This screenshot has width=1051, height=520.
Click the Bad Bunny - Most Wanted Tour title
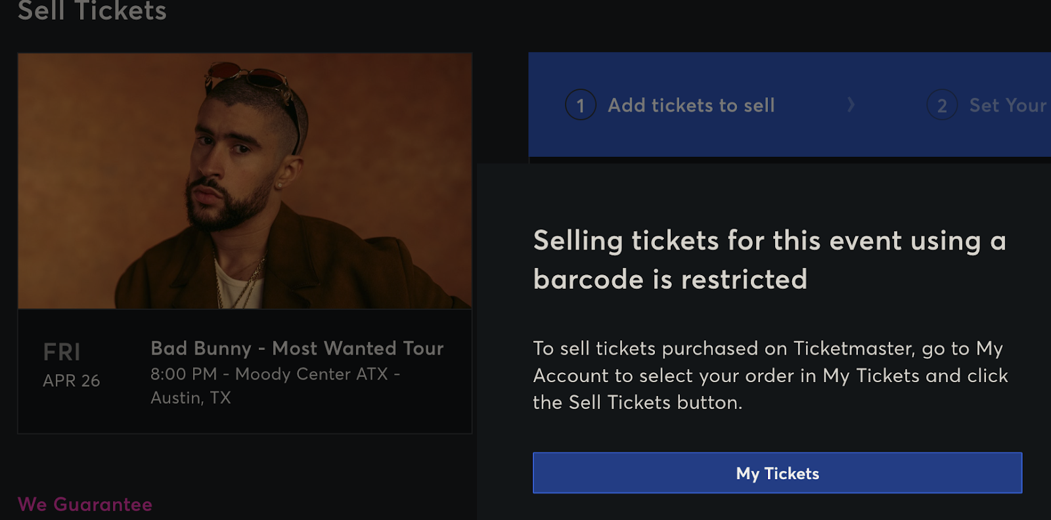coord(297,348)
